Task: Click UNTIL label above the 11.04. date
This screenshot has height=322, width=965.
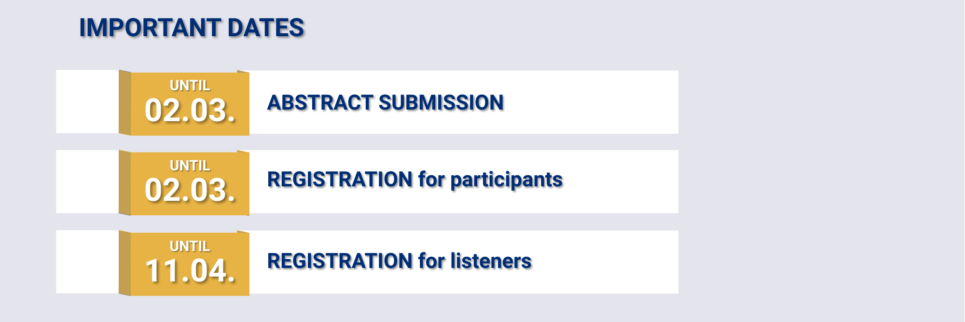Action: point(190,246)
